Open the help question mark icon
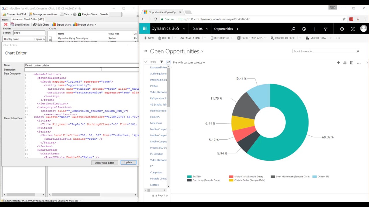 coord(353,29)
